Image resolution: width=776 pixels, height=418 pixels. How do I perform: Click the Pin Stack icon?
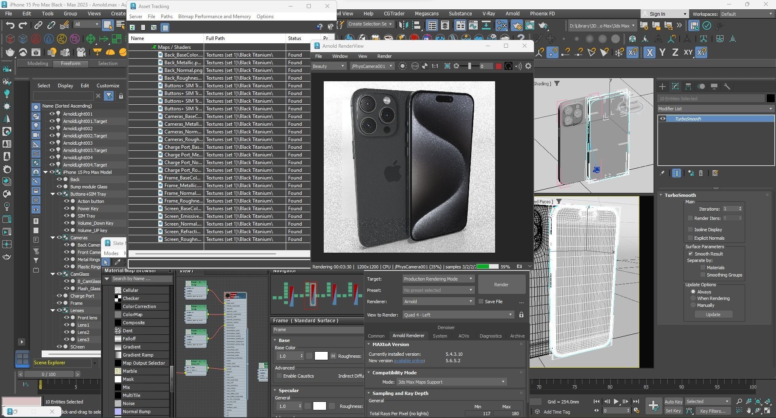(x=662, y=173)
